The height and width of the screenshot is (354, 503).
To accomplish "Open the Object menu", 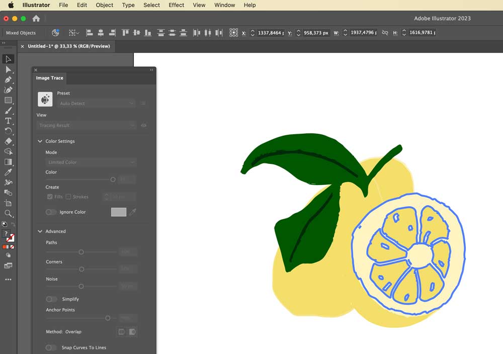I will tap(105, 5).
